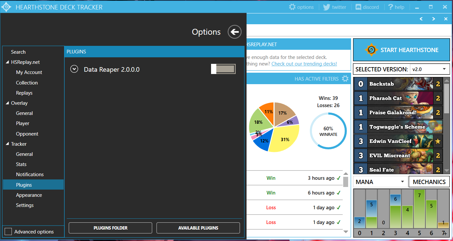Click the 3-mana bar showing 6 cards
This screenshot has width=453, height=241.
coord(395,211)
